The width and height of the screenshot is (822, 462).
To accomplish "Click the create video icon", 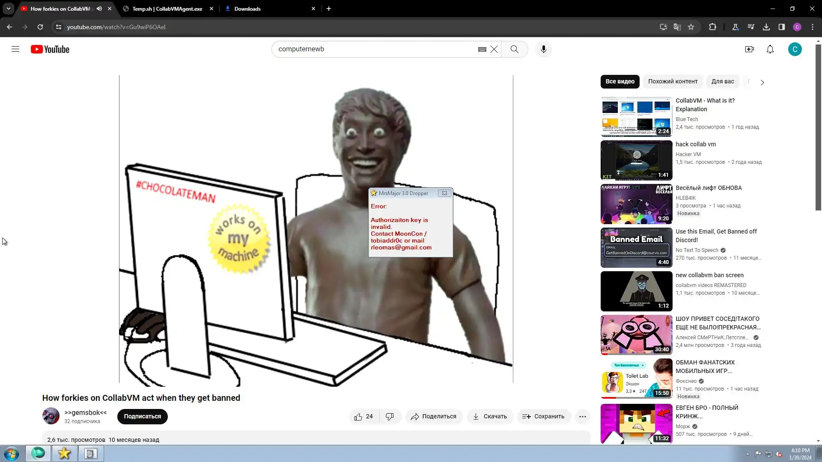I will coord(749,49).
